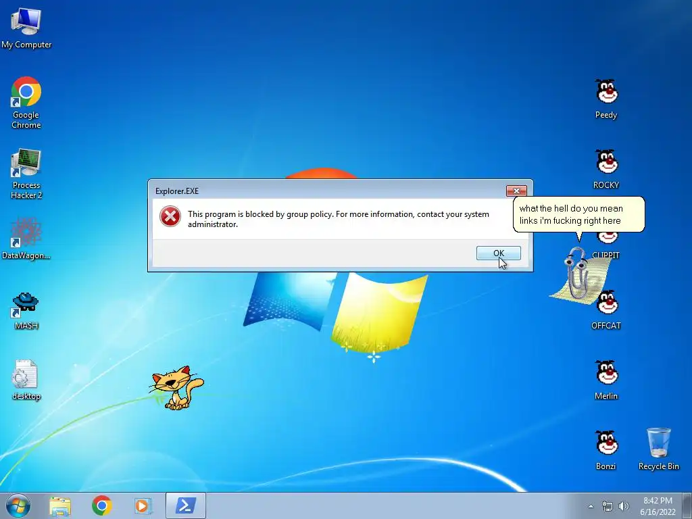This screenshot has width=692, height=519.
Task: Select the Bonzi agent icon
Action: 606,450
